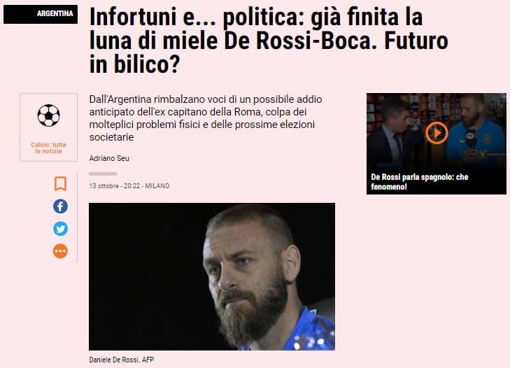
Task: Play the De Rossi spagnolo video
Action: [437, 133]
